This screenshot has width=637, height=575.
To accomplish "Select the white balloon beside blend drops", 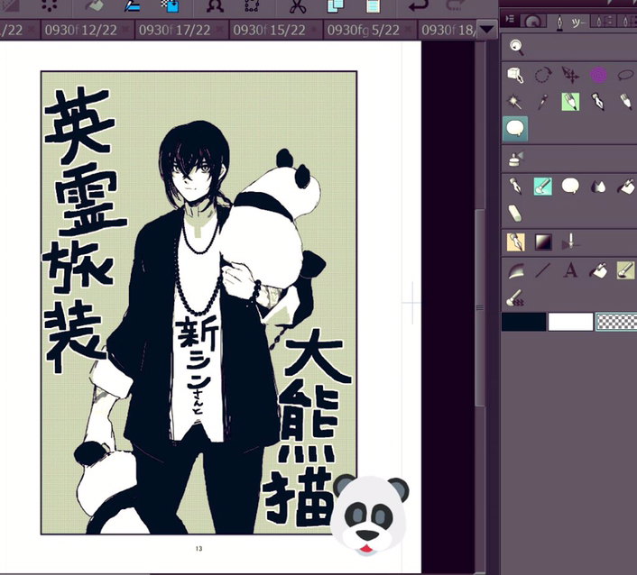I will tap(570, 187).
